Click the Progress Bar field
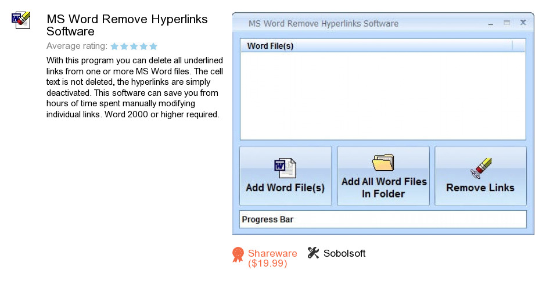 tap(383, 220)
